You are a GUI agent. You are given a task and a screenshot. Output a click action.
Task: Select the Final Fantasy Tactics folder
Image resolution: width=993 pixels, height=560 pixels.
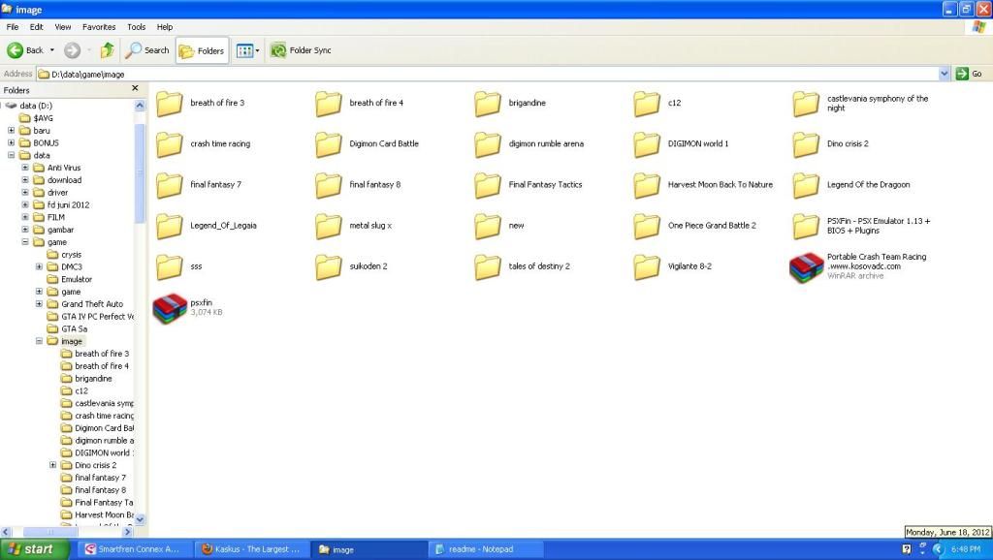(x=529, y=185)
